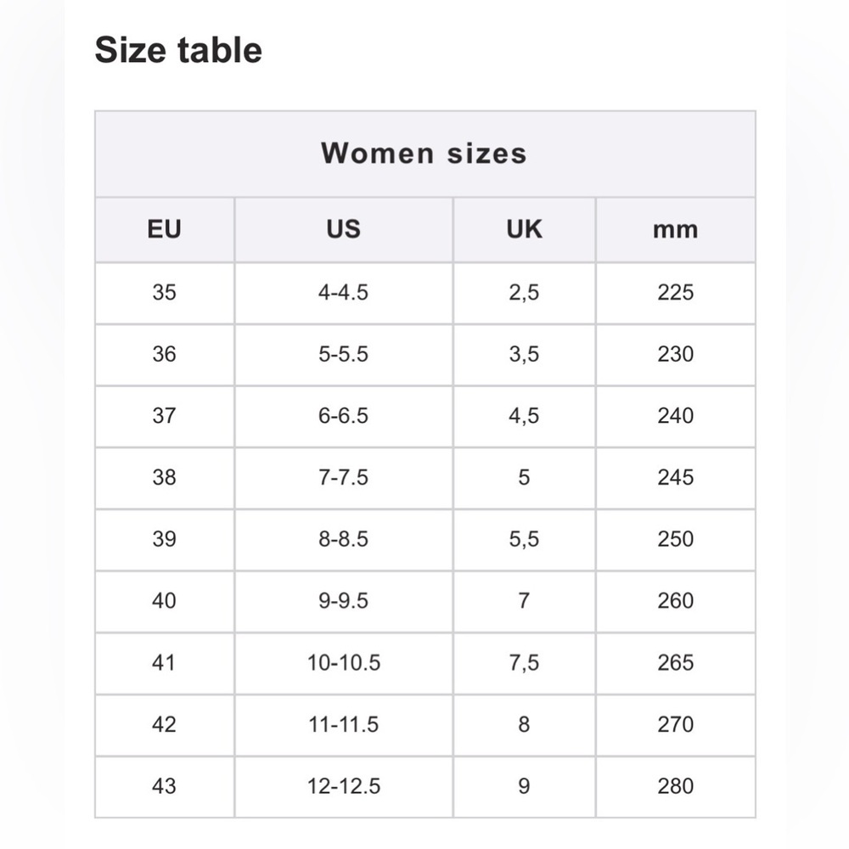Click the 270 mm cell
Screen dimensions: 849x849
676,725
